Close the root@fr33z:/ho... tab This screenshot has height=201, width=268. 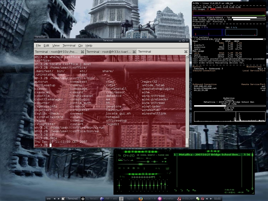click(82, 52)
